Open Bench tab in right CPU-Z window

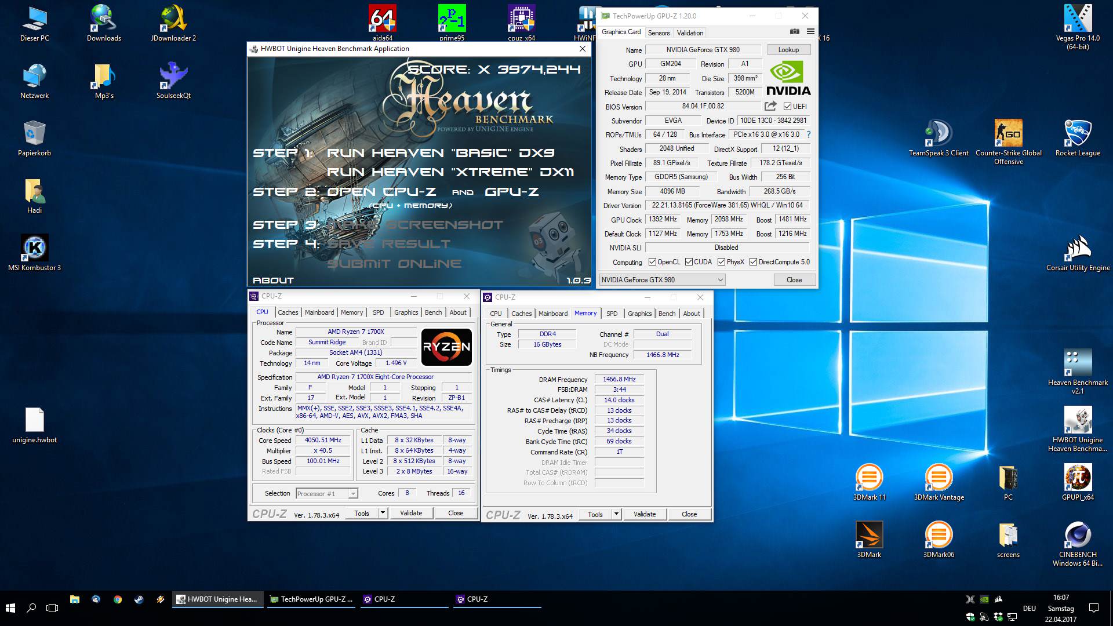(x=667, y=314)
